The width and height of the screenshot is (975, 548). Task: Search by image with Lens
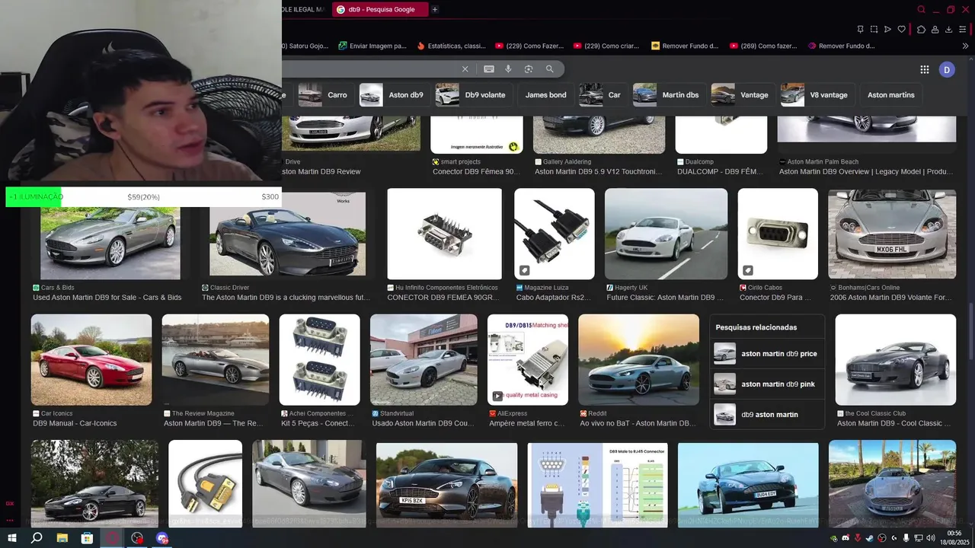529,69
